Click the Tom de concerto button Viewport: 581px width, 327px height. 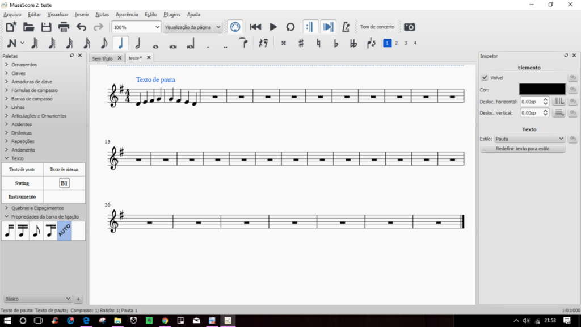coord(377,27)
